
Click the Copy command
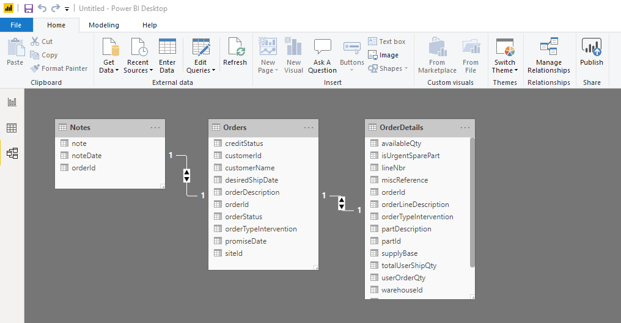pos(44,55)
